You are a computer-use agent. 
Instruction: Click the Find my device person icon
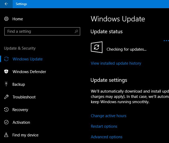[x=6, y=135]
